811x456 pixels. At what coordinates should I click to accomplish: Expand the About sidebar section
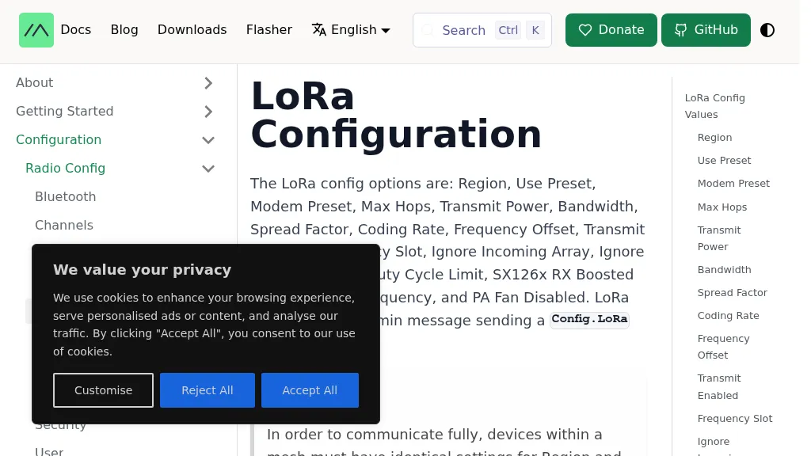208,82
